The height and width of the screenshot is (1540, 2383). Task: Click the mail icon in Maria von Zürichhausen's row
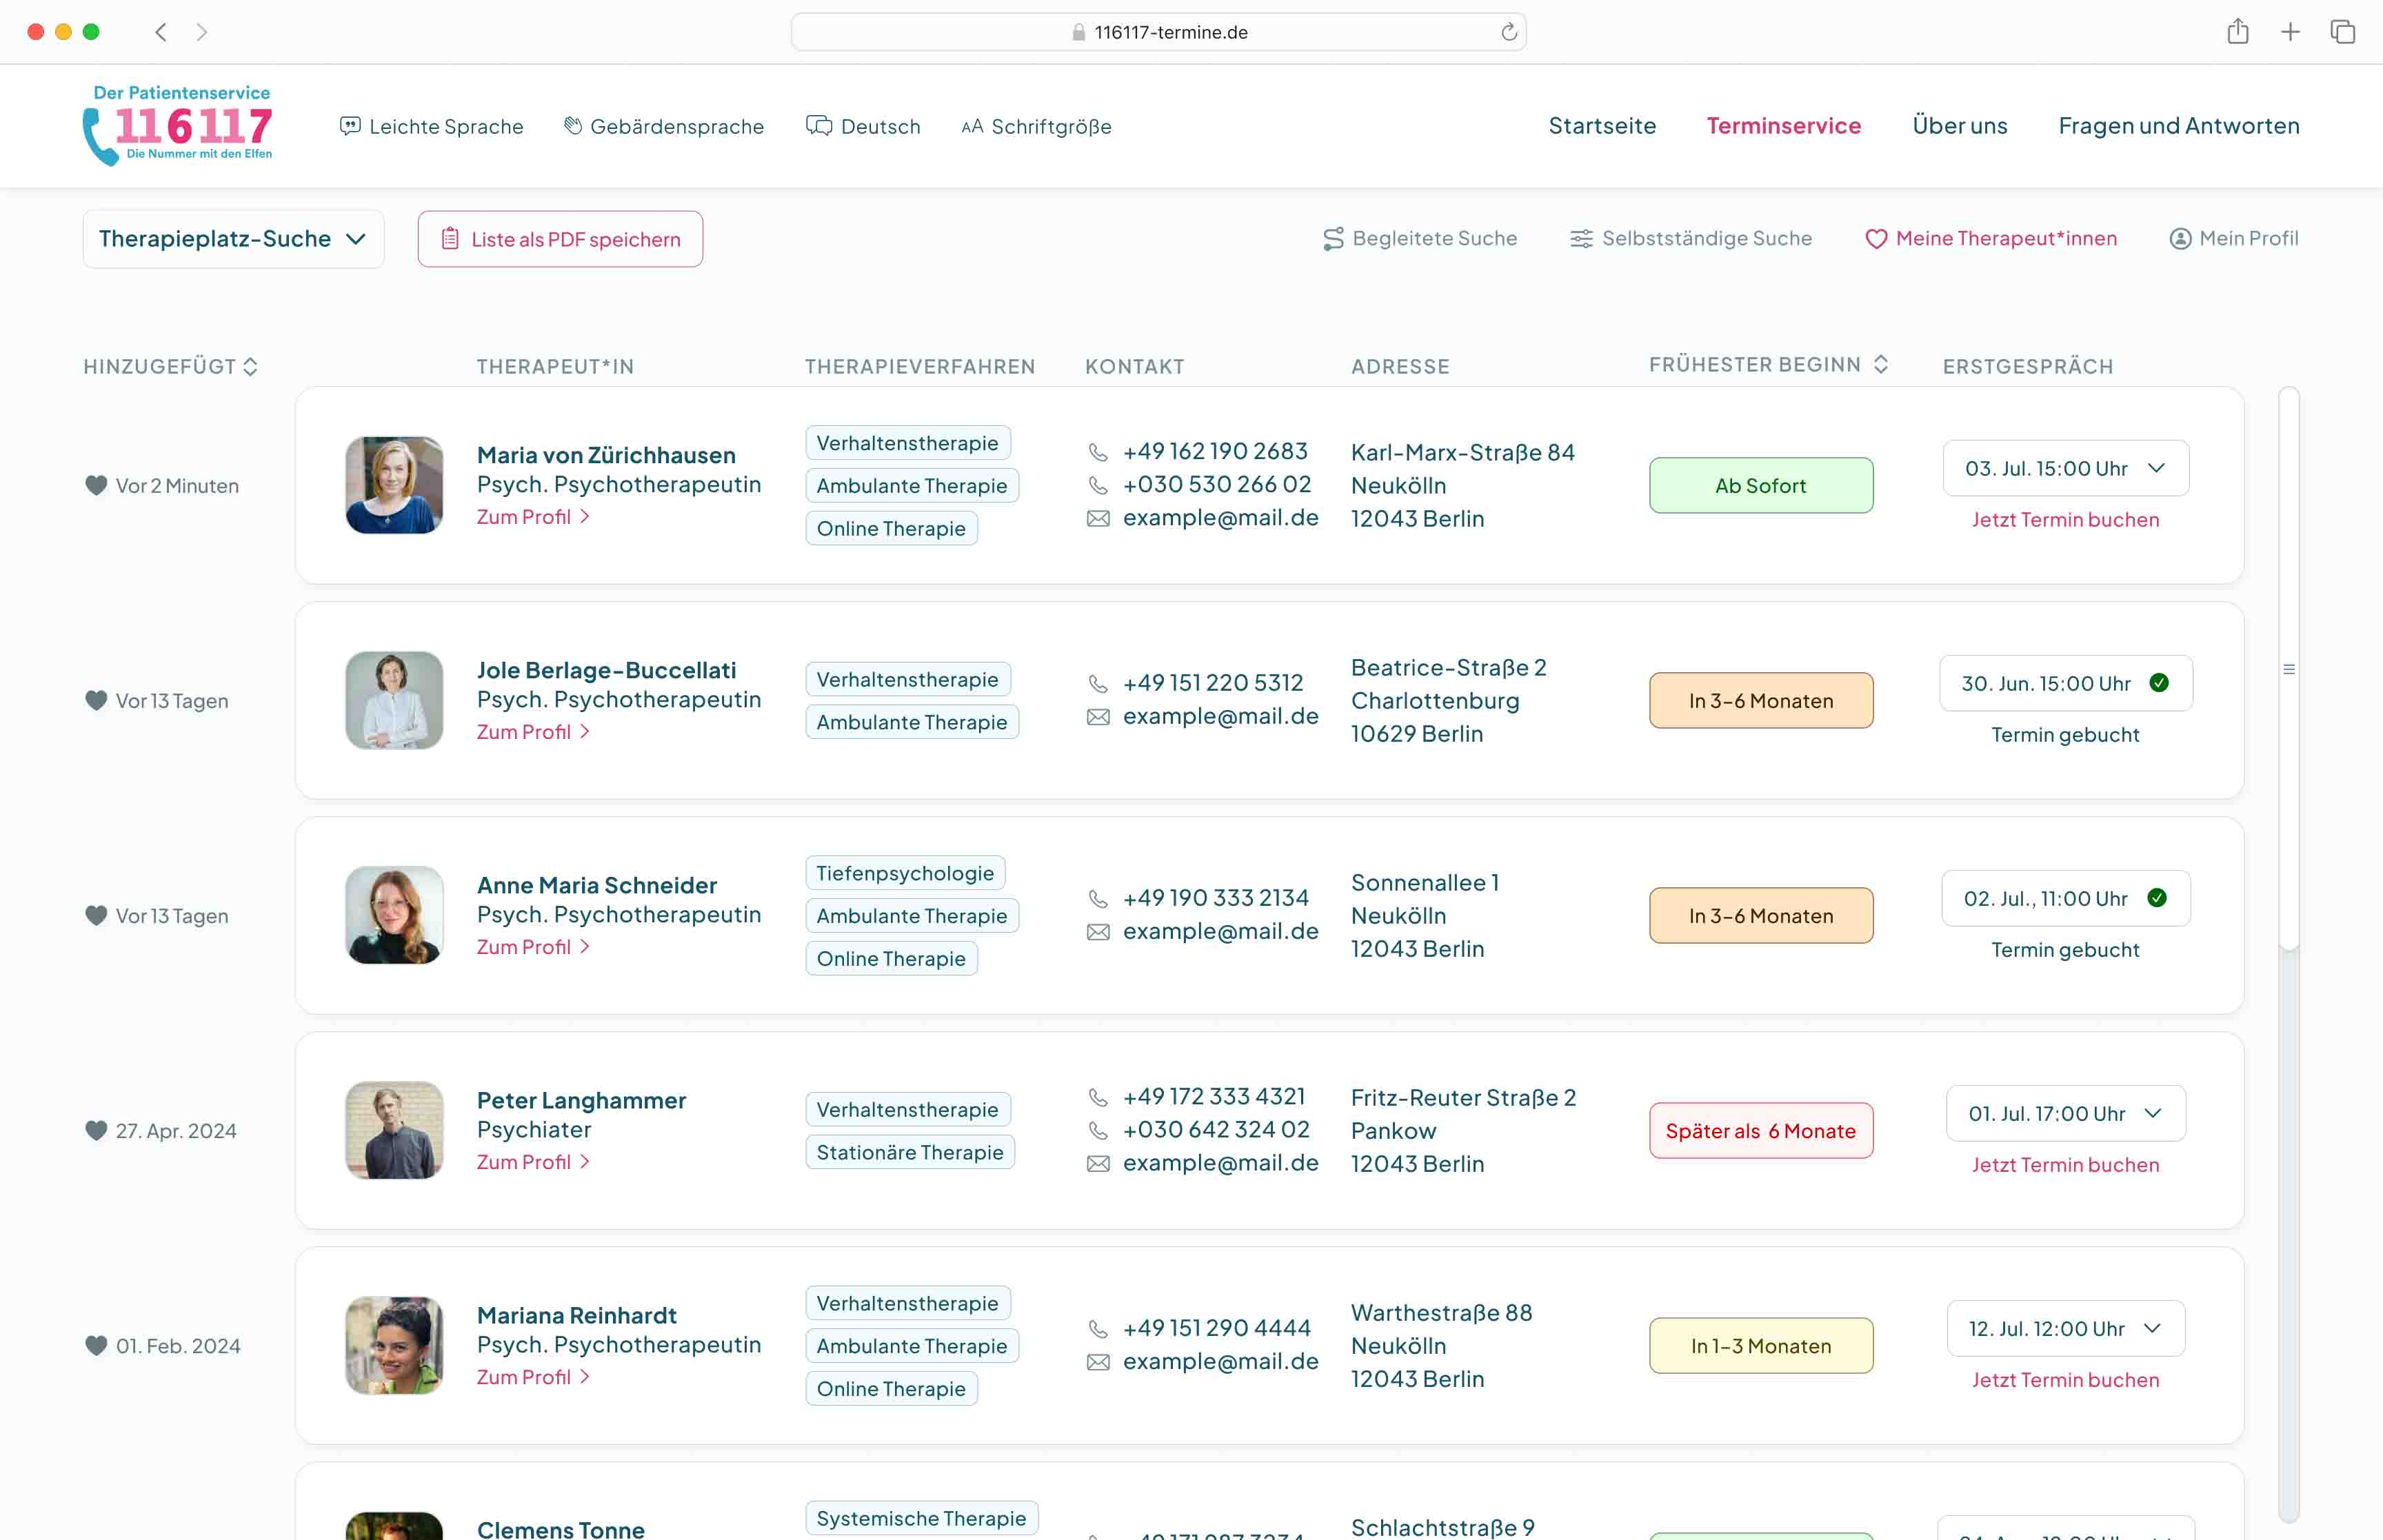[1098, 519]
